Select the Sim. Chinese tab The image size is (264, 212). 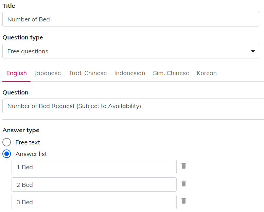click(171, 73)
